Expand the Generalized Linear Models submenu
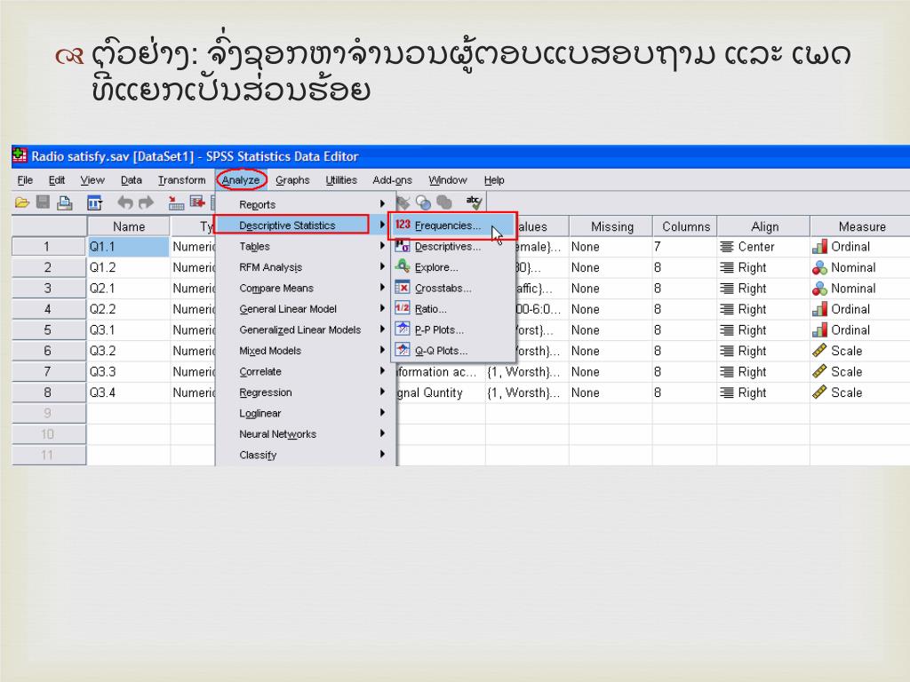Image resolution: width=910 pixels, height=682 pixels. (x=306, y=329)
